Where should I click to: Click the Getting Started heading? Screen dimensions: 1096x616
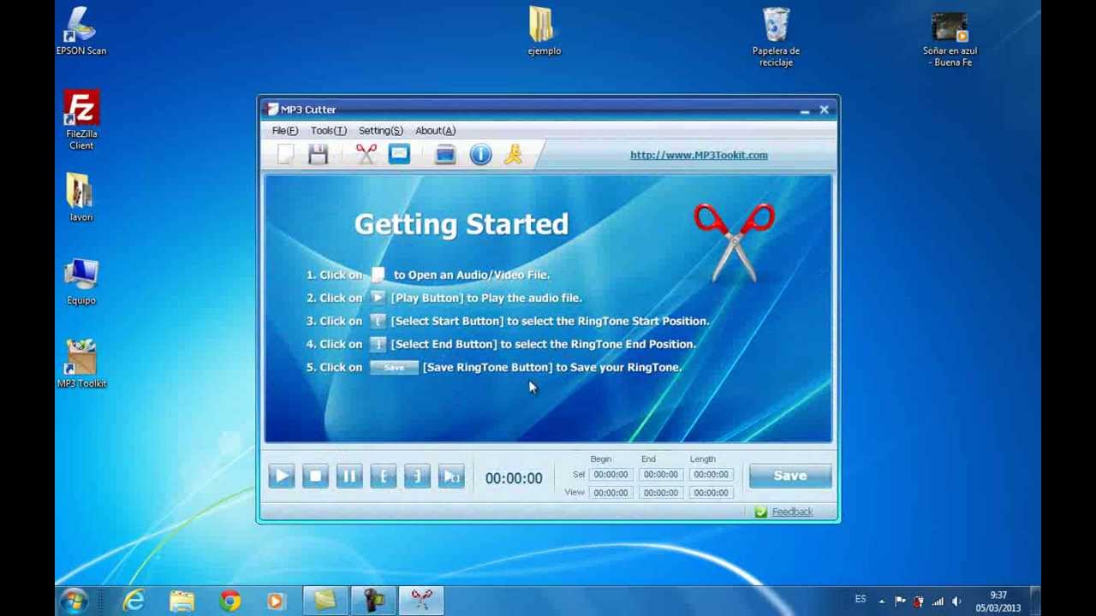click(x=462, y=224)
